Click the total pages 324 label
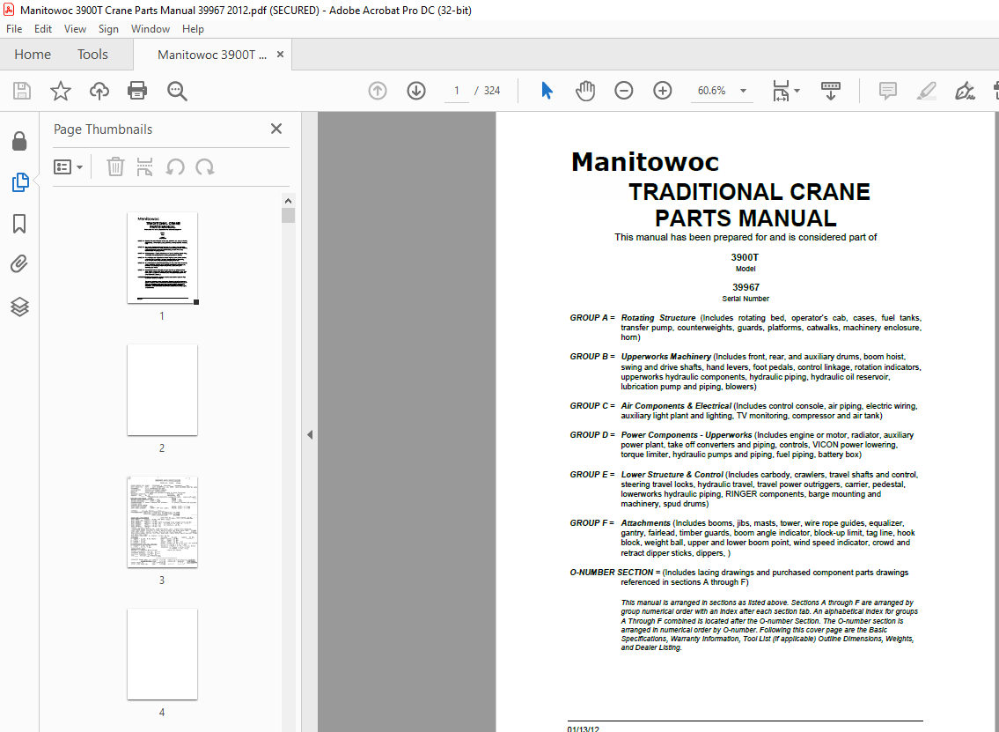The height and width of the screenshot is (732, 999). click(x=492, y=91)
